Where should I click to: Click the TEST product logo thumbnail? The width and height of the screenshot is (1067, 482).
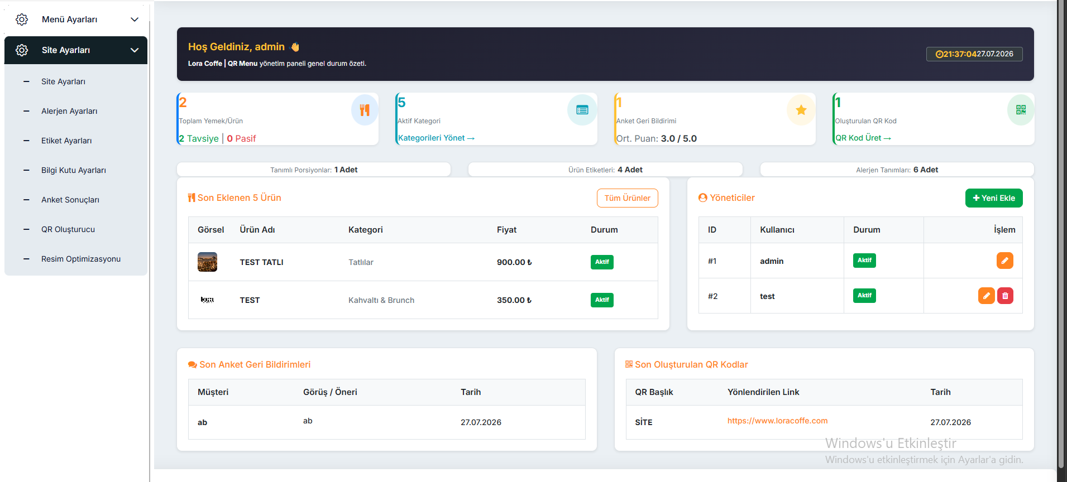[207, 300]
